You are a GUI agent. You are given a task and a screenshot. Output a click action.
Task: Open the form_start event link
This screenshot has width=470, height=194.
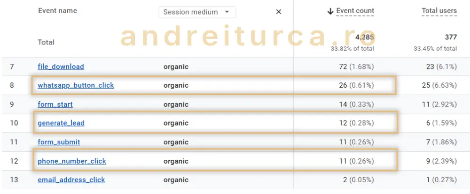(x=55, y=104)
